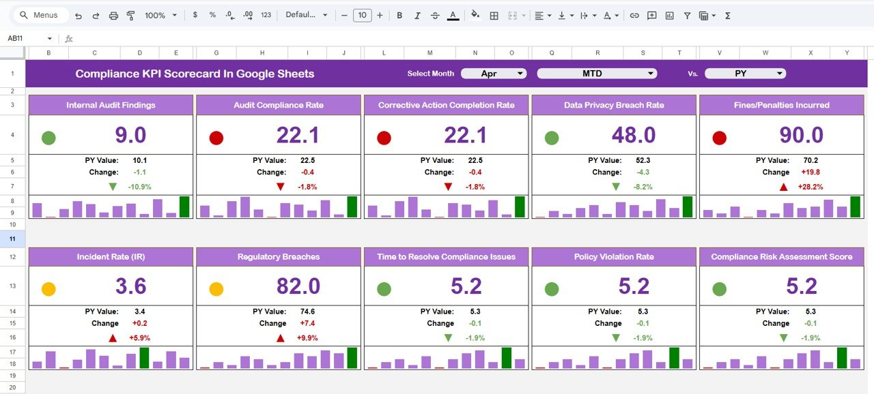Click the Undo button

pyautogui.click(x=77, y=15)
